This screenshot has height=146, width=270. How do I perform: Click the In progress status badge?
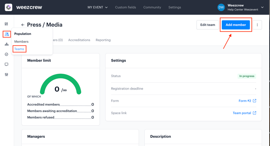pyautogui.click(x=247, y=76)
